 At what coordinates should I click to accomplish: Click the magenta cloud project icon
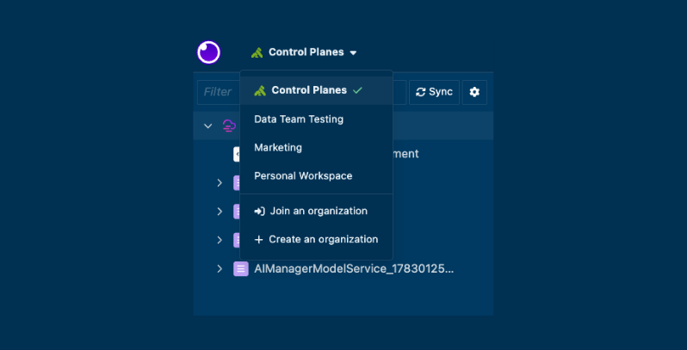(229, 126)
